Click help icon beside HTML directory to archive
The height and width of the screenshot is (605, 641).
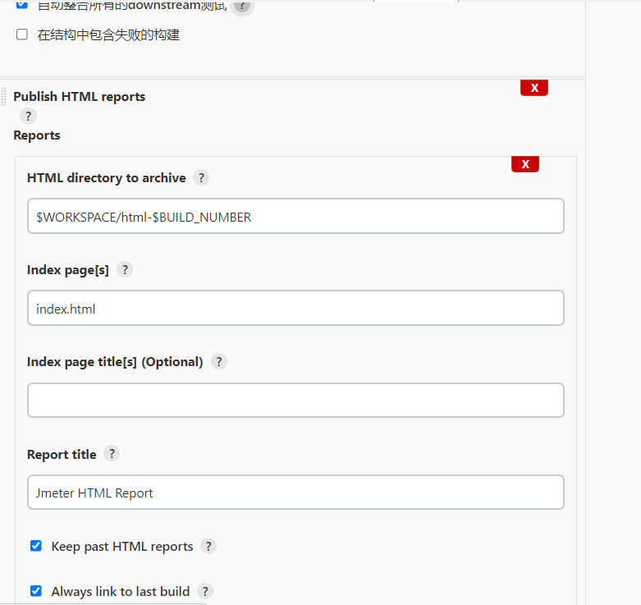point(201,177)
